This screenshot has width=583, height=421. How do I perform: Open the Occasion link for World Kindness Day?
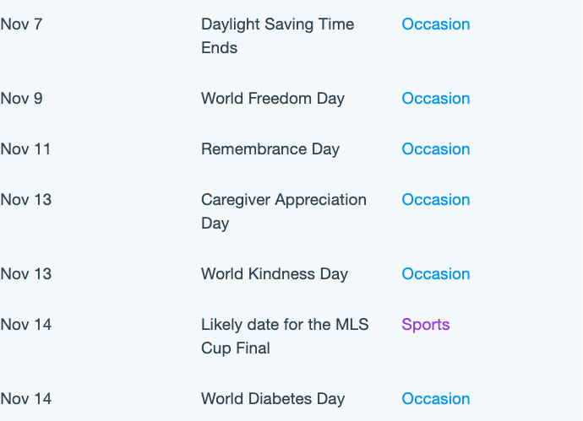(436, 274)
